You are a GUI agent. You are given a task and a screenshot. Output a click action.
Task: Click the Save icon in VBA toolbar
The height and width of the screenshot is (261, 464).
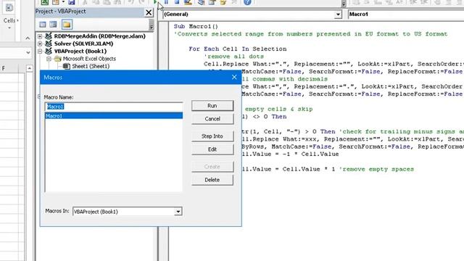(x=72, y=2)
